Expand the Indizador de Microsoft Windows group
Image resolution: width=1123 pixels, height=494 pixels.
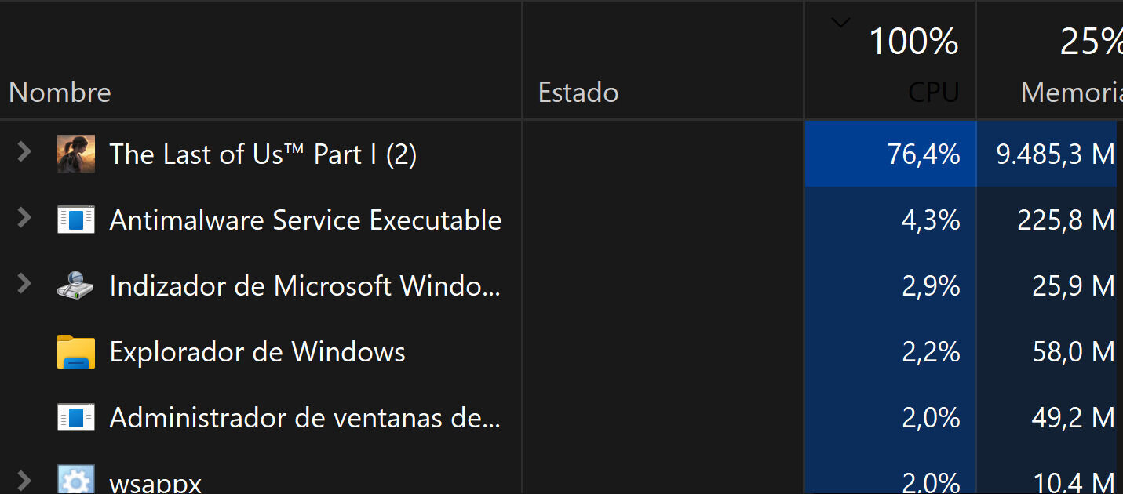[x=24, y=284]
